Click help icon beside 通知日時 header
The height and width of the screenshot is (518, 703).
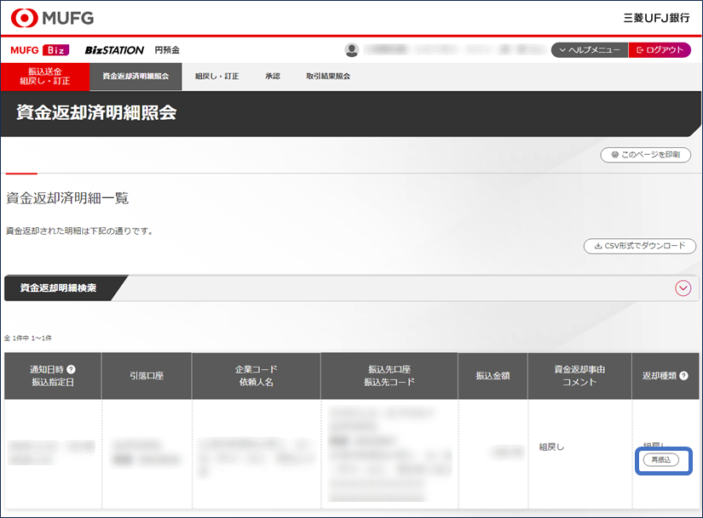coord(71,369)
